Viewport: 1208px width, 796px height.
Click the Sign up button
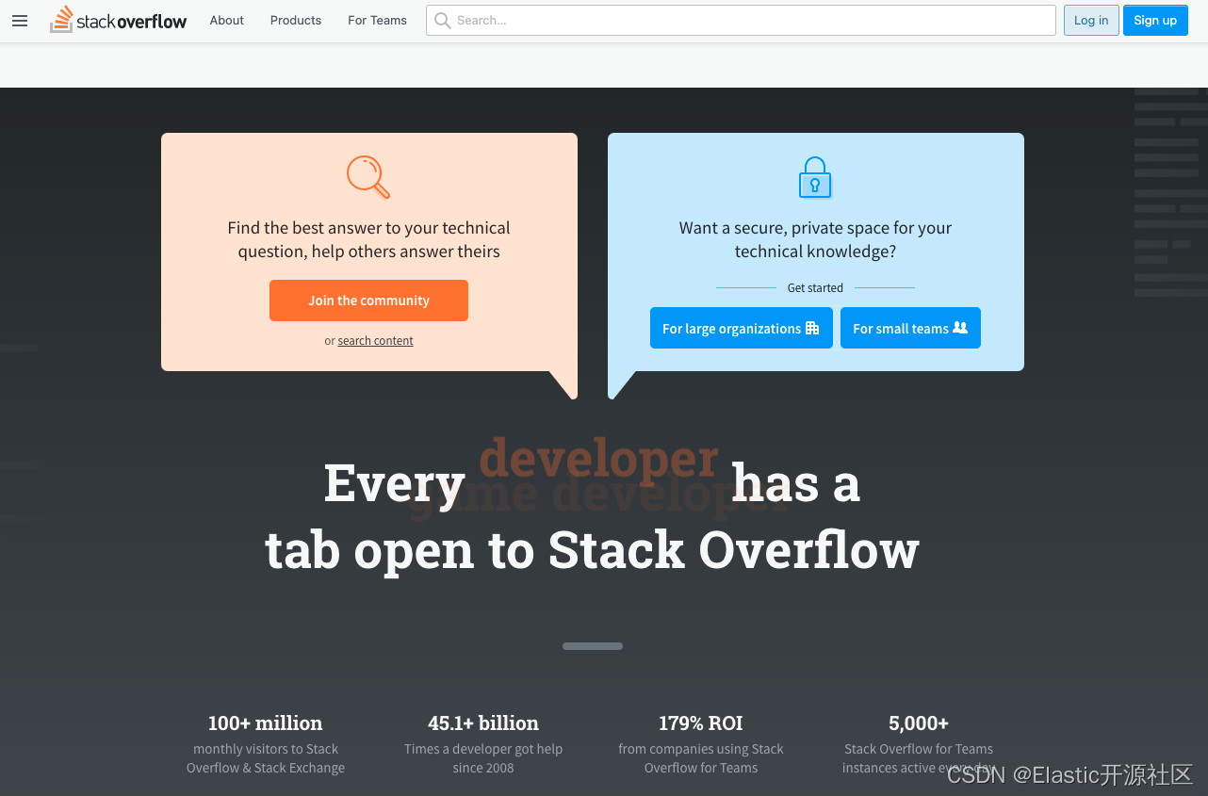point(1155,21)
